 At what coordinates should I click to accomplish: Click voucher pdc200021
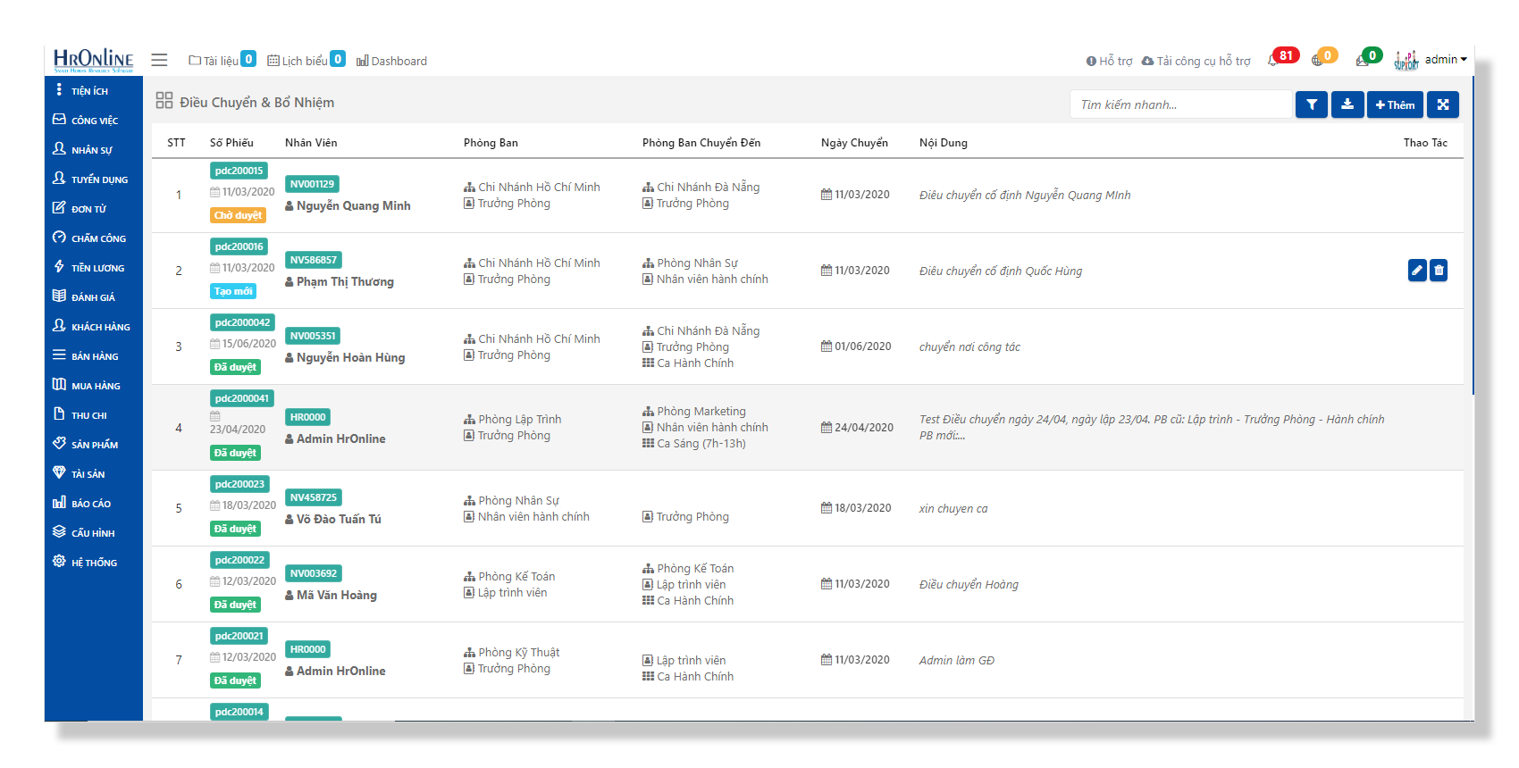pos(239,636)
